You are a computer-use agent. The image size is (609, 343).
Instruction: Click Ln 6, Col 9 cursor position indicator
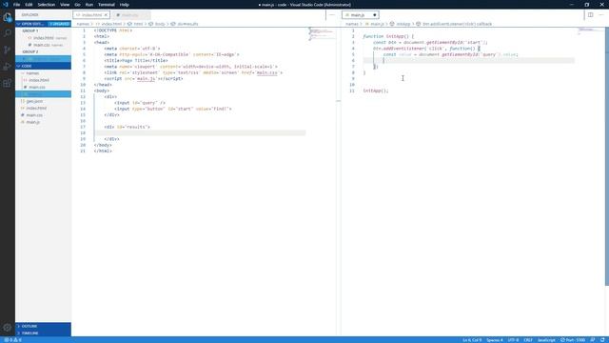point(472,340)
